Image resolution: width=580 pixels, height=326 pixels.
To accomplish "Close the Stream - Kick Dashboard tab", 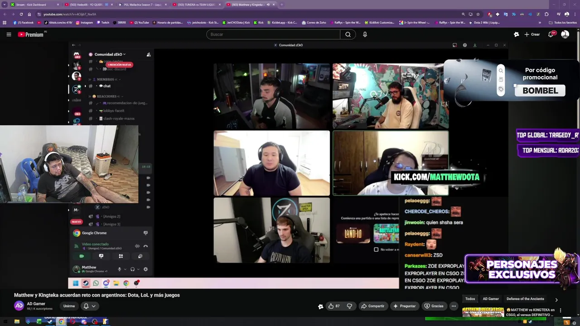I will [x=58, y=5].
